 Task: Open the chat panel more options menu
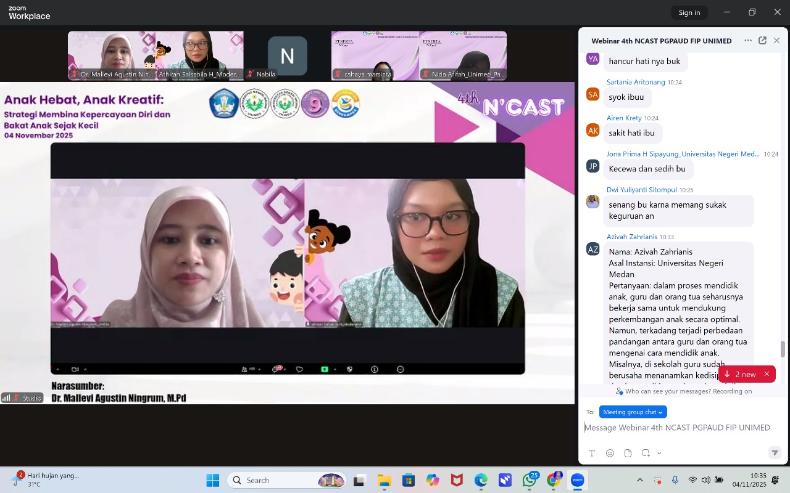coord(747,41)
